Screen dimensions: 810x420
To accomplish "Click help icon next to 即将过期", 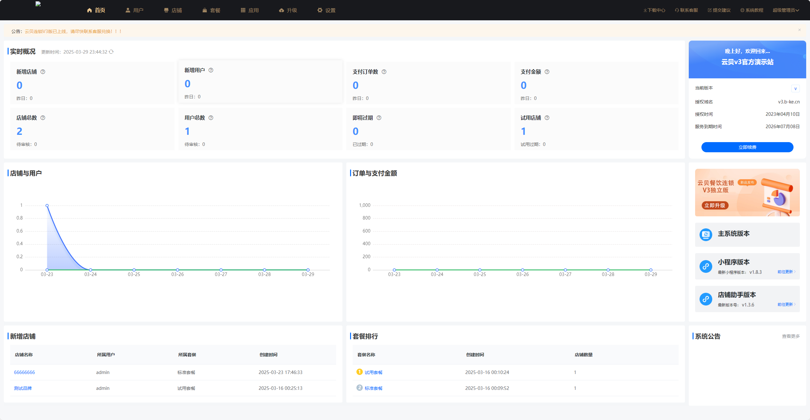I will pyautogui.click(x=379, y=118).
